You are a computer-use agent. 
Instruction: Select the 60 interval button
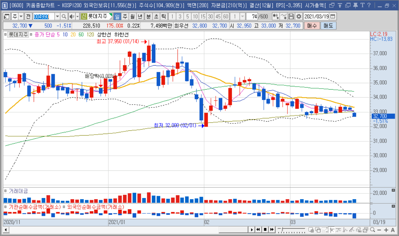coord(226,17)
